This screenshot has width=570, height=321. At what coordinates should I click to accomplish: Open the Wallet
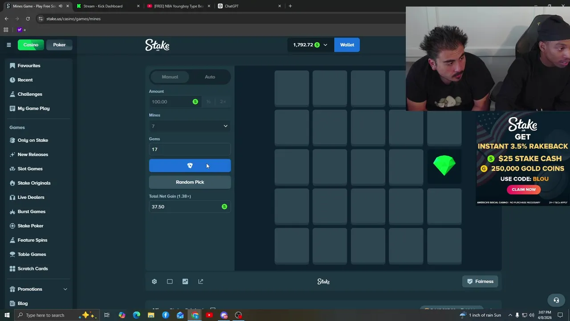[347, 45]
